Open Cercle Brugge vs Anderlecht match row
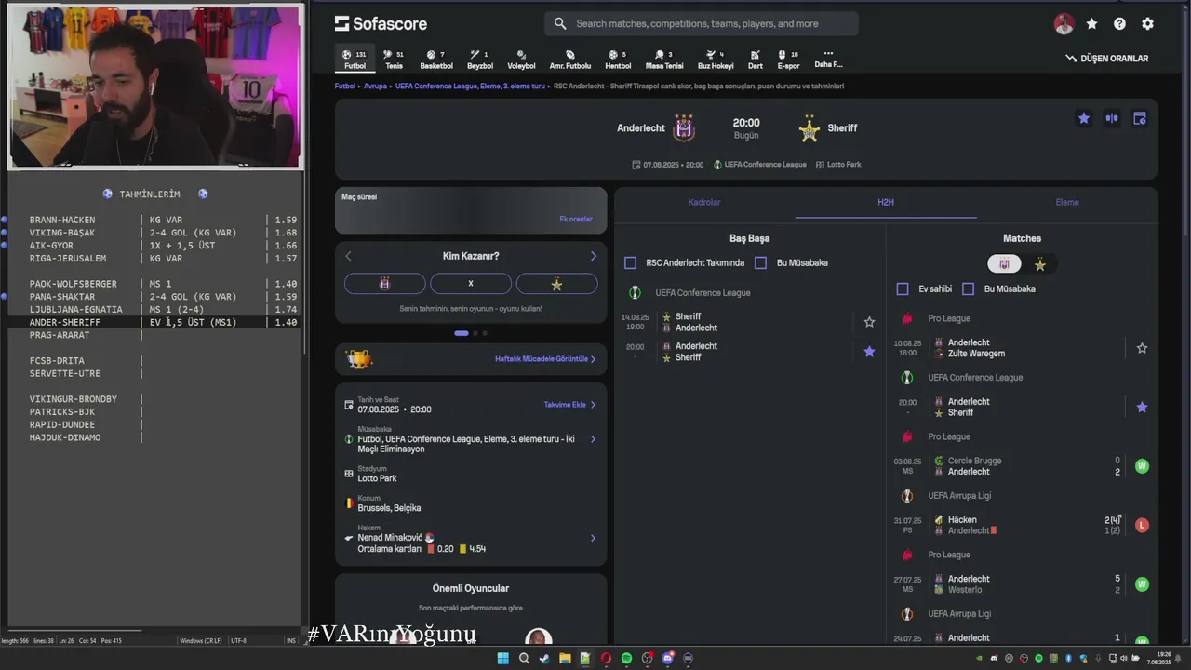 [1022, 466]
